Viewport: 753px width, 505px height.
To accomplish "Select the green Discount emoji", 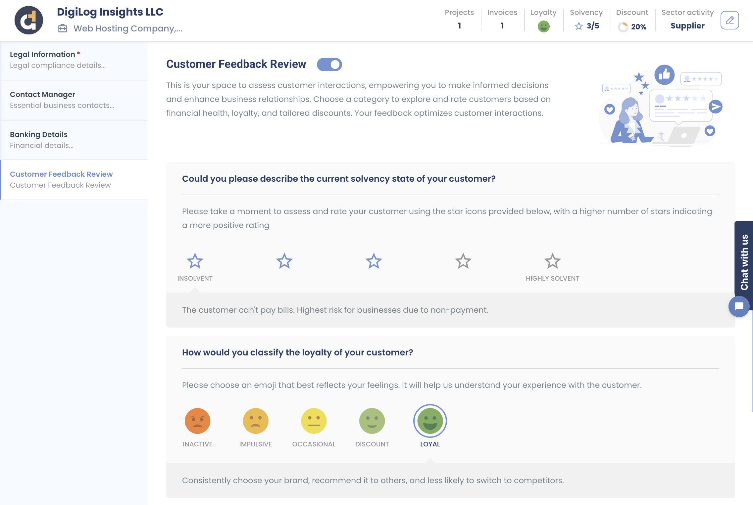I will coord(372,420).
